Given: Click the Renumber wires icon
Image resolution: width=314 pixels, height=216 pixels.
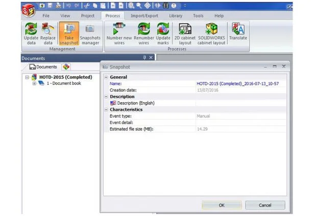Looking at the screenshot, I should coord(144,33).
